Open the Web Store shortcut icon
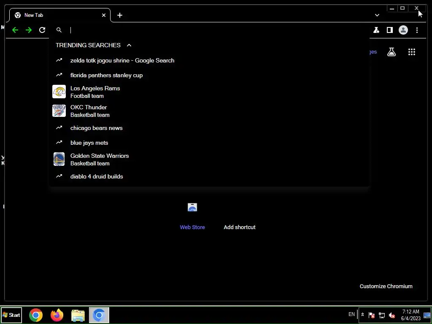The height and width of the screenshot is (324, 432). 192,207
